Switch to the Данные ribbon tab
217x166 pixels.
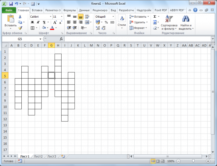point(84,10)
